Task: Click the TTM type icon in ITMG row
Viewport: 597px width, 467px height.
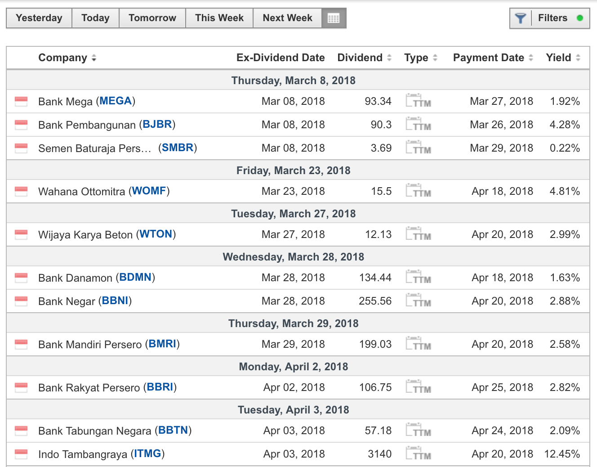Action: pyautogui.click(x=418, y=453)
